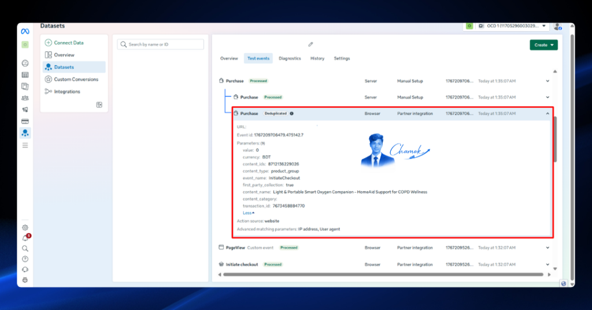Focus the Search by name or ID field

pyautogui.click(x=161, y=44)
